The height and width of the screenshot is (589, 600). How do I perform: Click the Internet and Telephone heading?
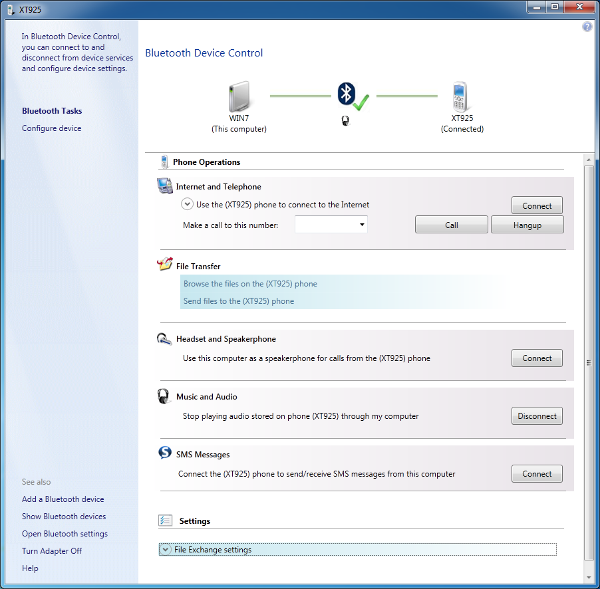click(218, 187)
